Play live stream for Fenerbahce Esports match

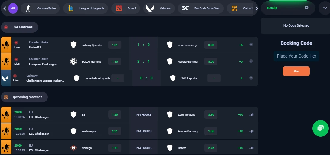click(x=251, y=78)
